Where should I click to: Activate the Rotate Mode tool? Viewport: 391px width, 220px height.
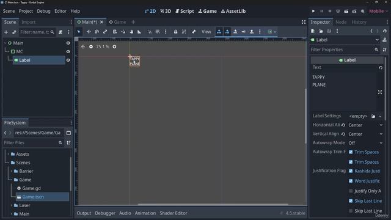97,32
